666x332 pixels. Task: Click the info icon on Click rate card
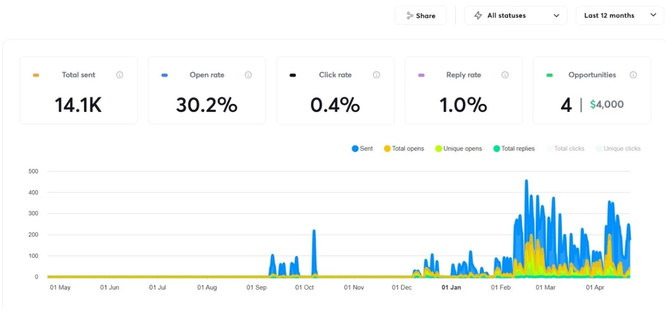tap(376, 75)
